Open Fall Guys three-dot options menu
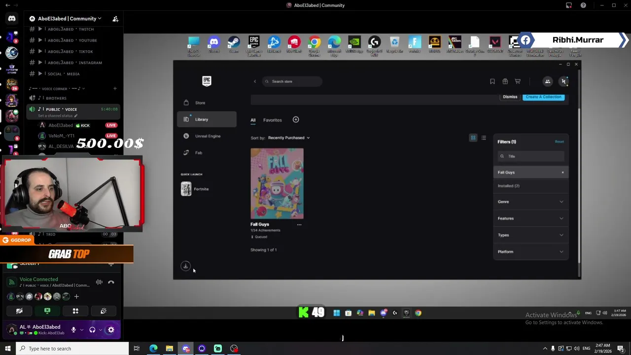Screen dimensions: 631x355 (299, 224)
